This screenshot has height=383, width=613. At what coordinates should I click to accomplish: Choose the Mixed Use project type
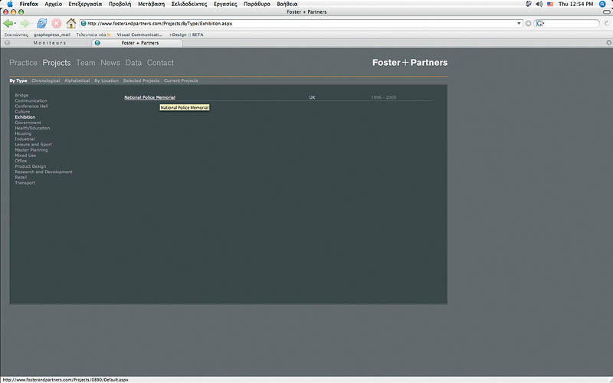pos(25,155)
